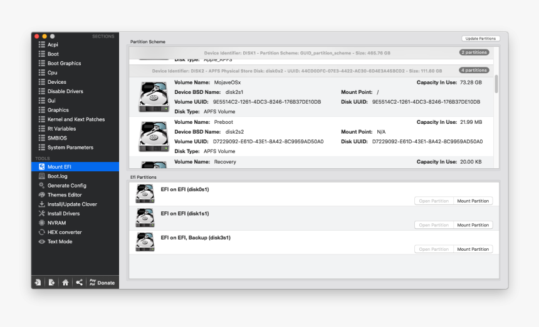Click the disk3s1 Backup EFI drive icon

pos(145,241)
